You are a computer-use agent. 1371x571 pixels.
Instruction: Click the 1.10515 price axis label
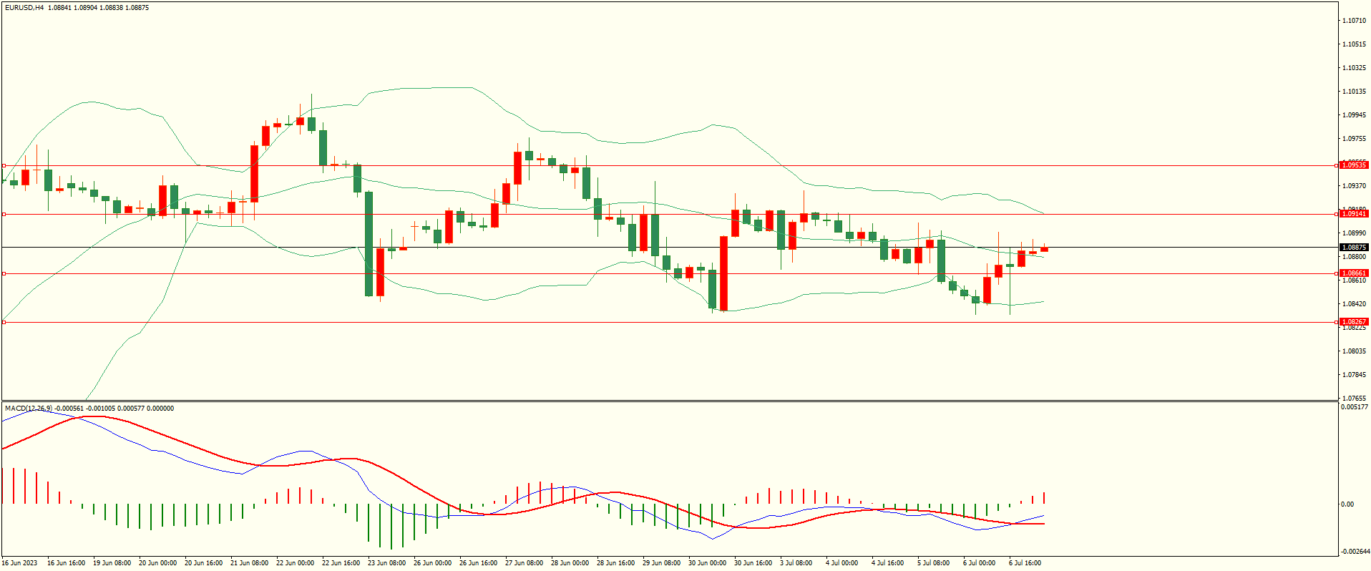[1354, 44]
